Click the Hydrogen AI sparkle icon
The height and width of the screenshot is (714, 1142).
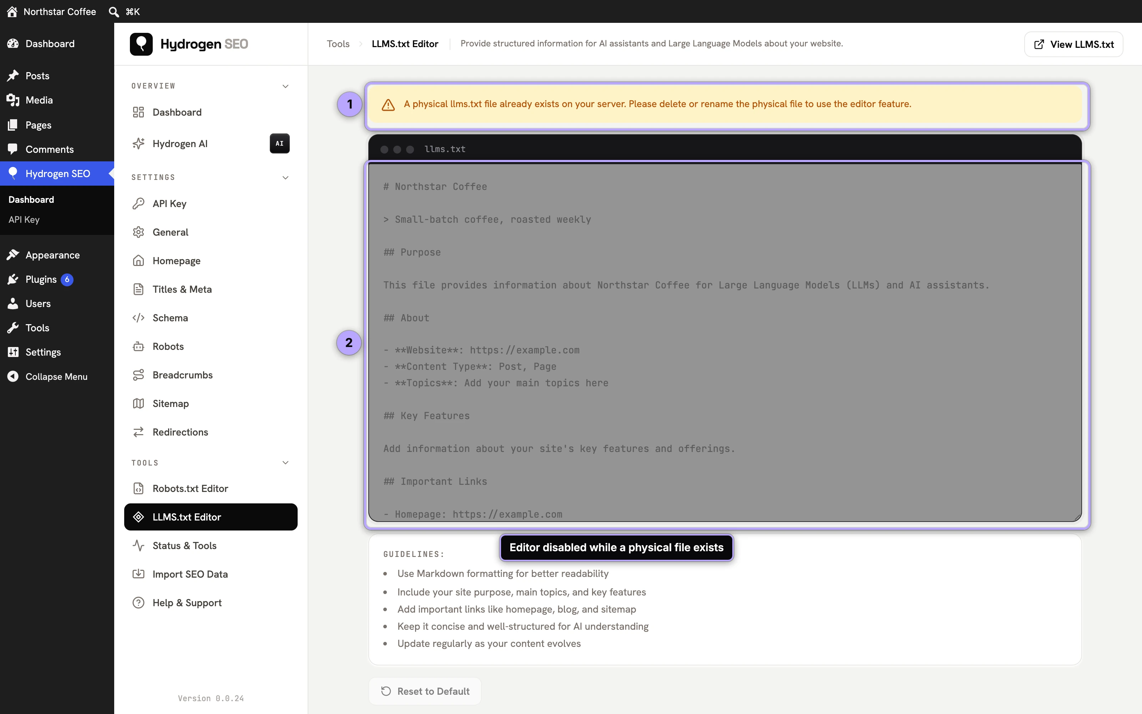coord(138,144)
